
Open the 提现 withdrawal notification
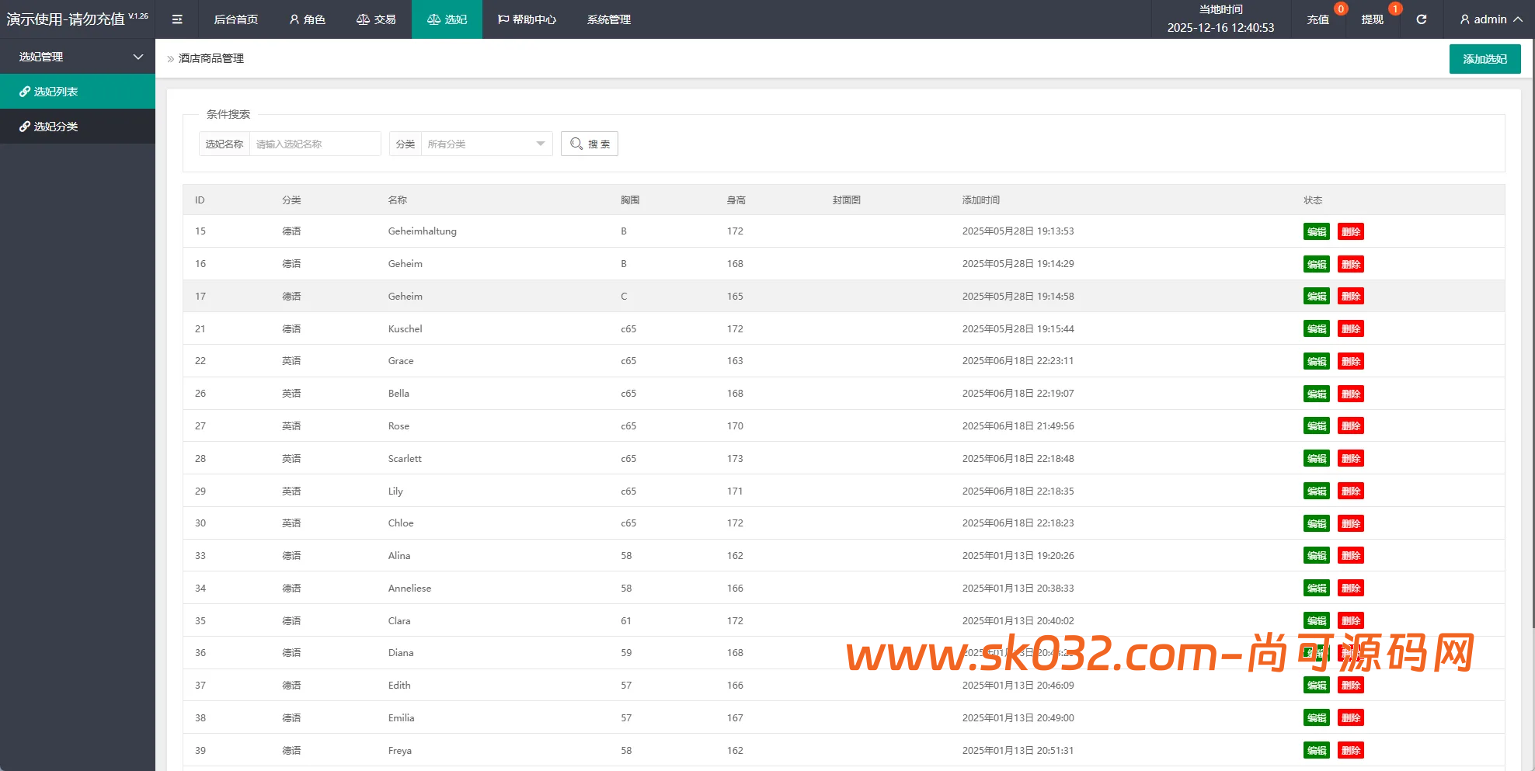click(x=1372, y=19)
